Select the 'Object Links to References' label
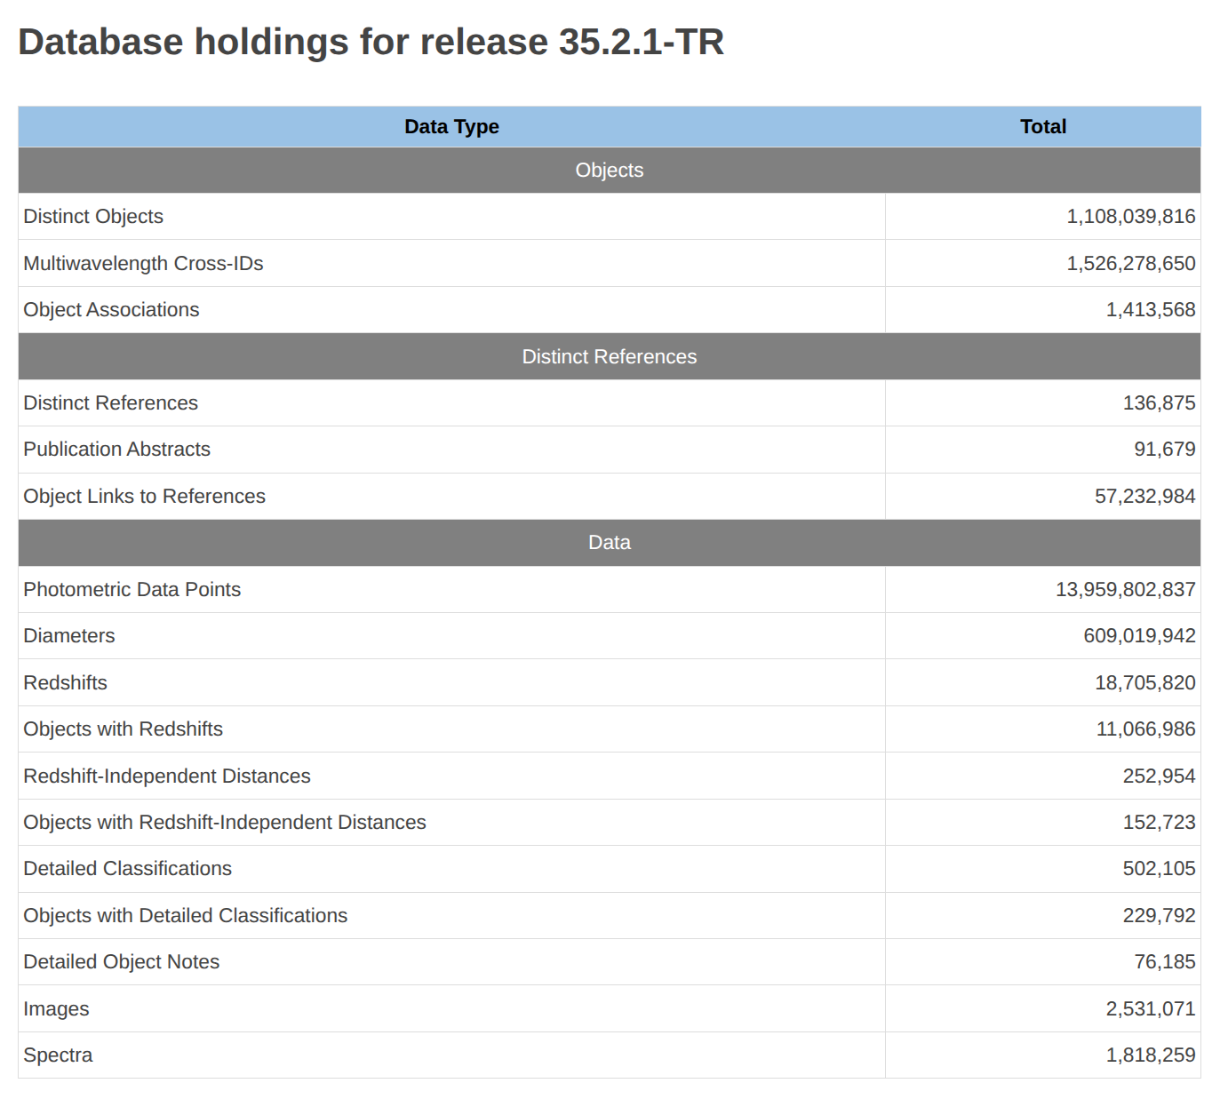Image resolution: width=1220 pixels, height=1099 pixels. point(144,497)
